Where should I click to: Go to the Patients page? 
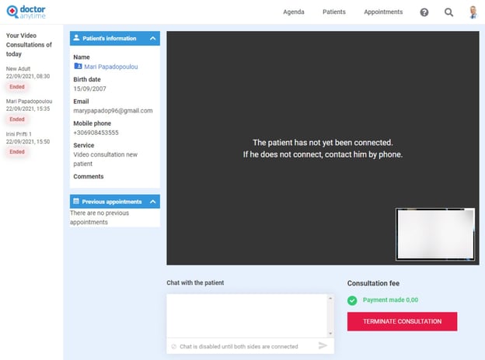click(334, 12)
